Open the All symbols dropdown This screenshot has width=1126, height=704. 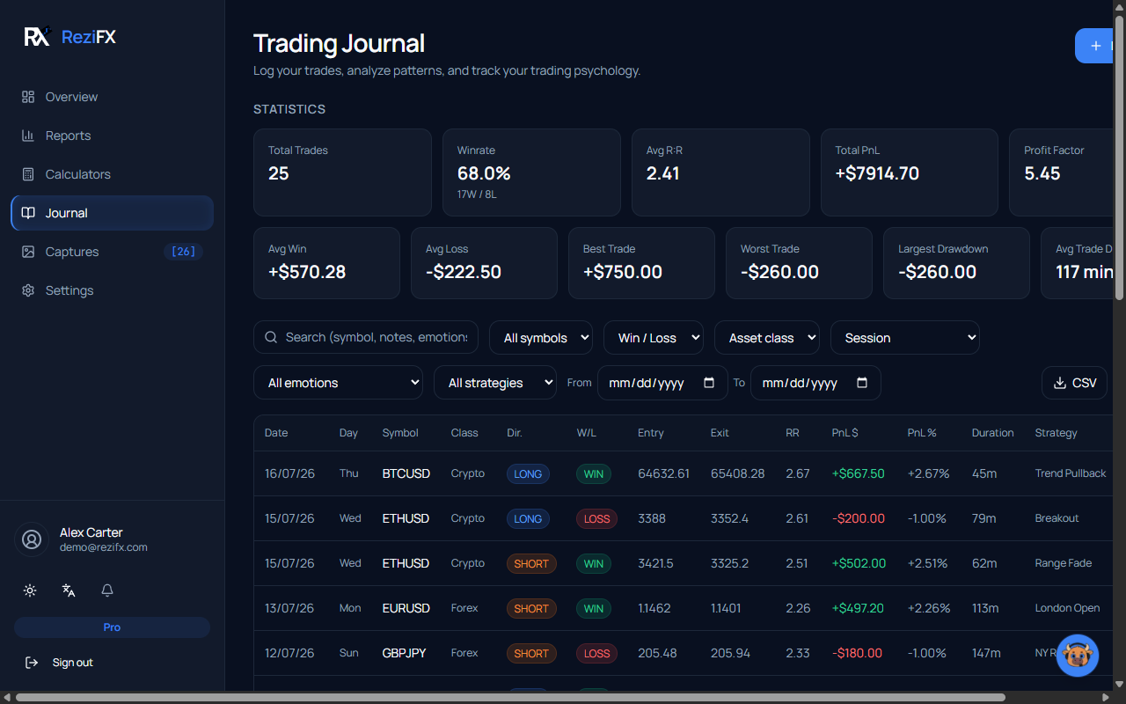pos(541,338)
